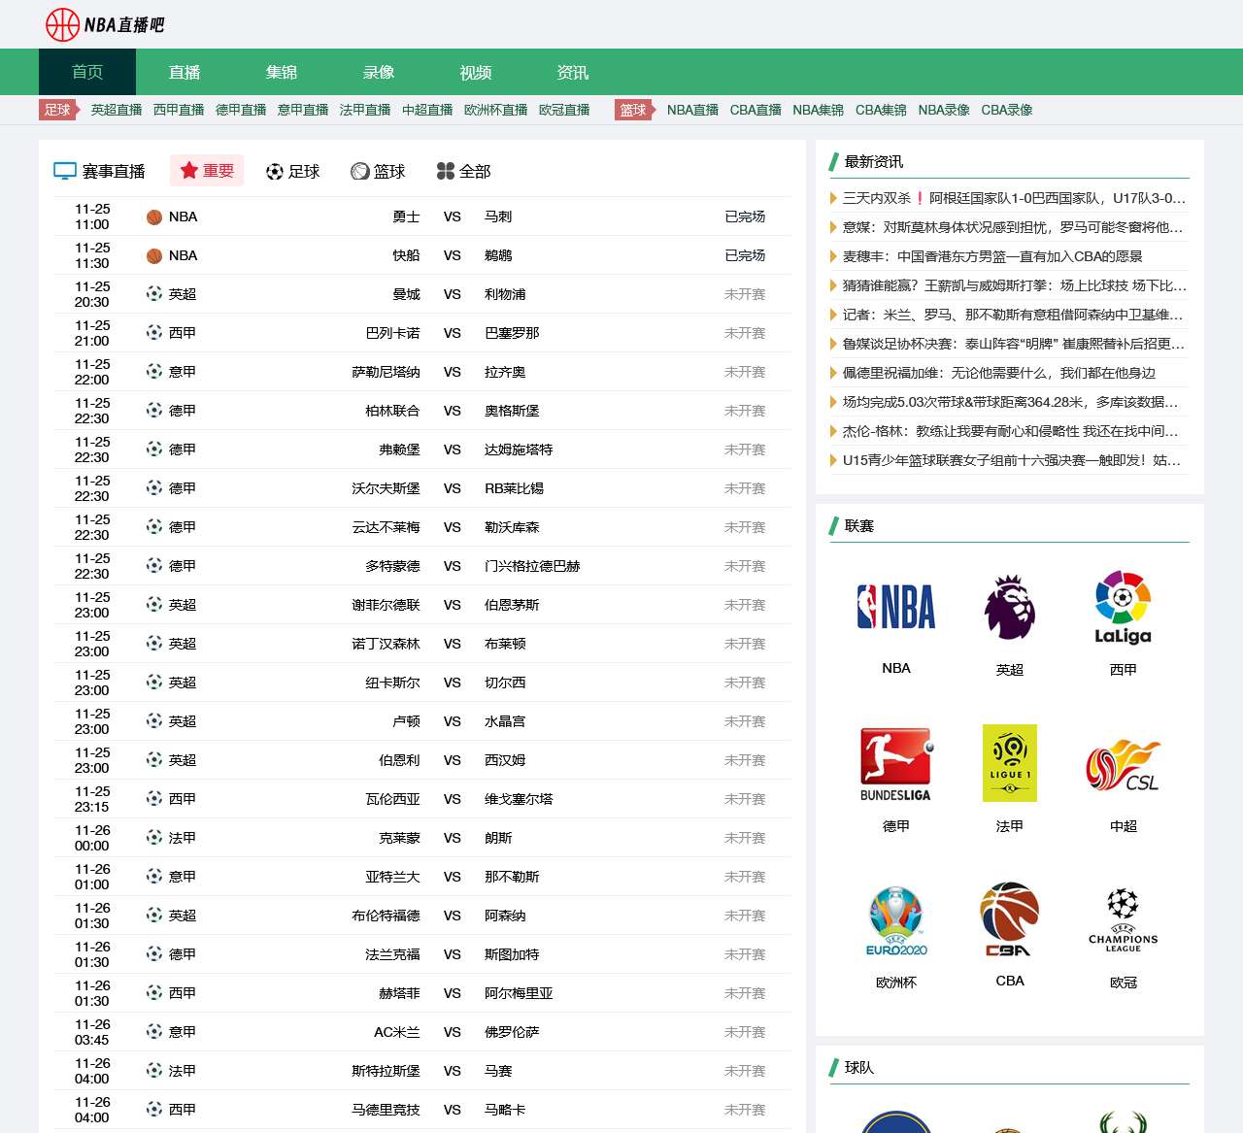Enable the 足球 football match filter

(x=292, y=171)
